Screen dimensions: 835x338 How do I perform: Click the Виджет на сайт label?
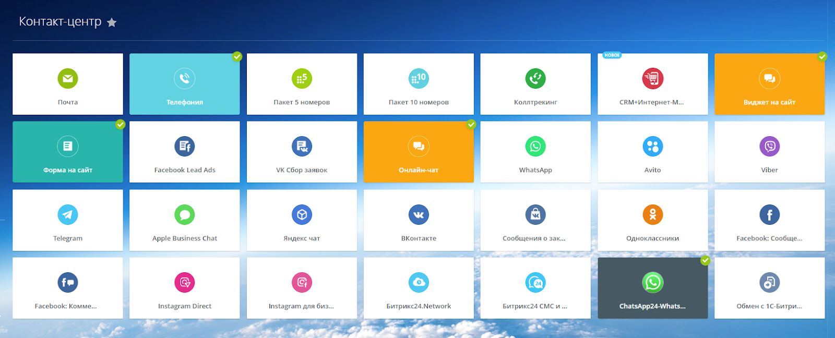click(x=769, y=102)
